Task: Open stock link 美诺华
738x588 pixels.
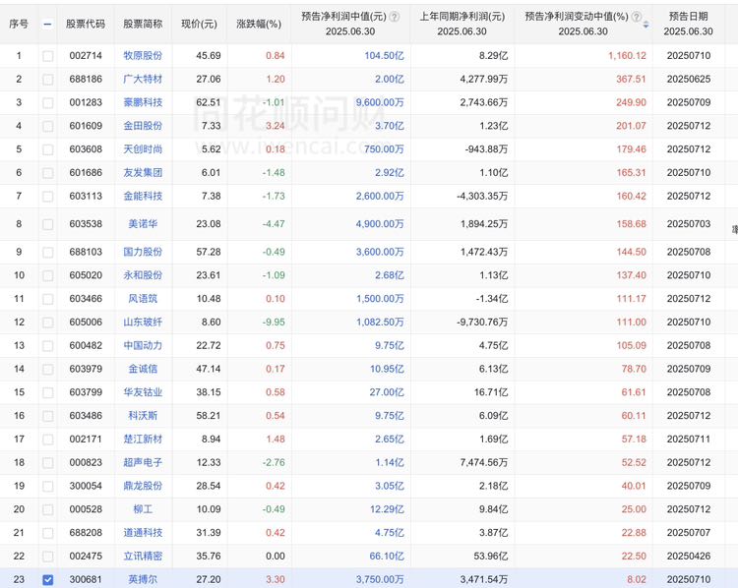Action: pyautogui.click(x=143, y=224)
